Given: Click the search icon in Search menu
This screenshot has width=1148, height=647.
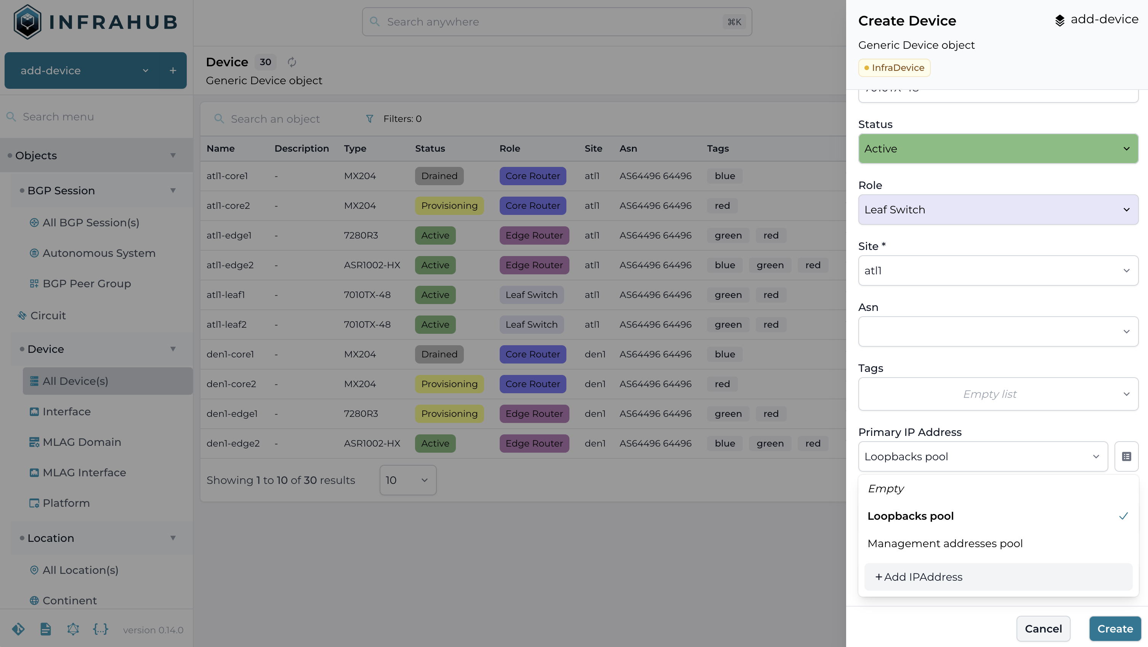Looking at the screenshot, I should point(11,117).
